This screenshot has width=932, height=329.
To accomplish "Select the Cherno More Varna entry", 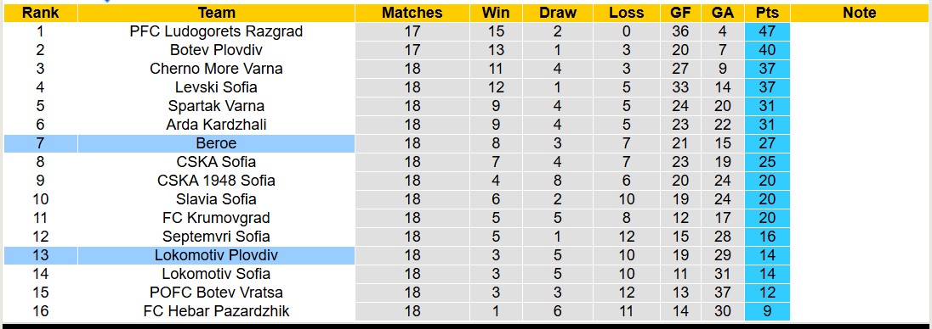I will click(216, 69).
